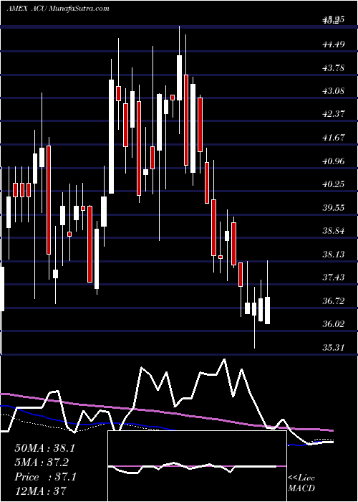
Task: Click the 50MA : 38.1 readout
Action: coord(44,448)
